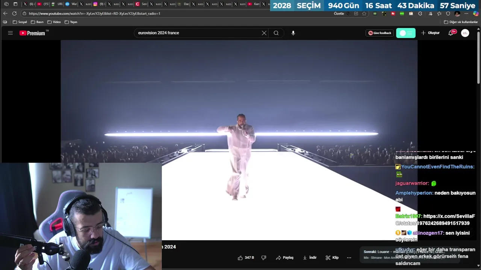
Task: Click username jaguarwarrior in chat
Action: tap(411, 183)
